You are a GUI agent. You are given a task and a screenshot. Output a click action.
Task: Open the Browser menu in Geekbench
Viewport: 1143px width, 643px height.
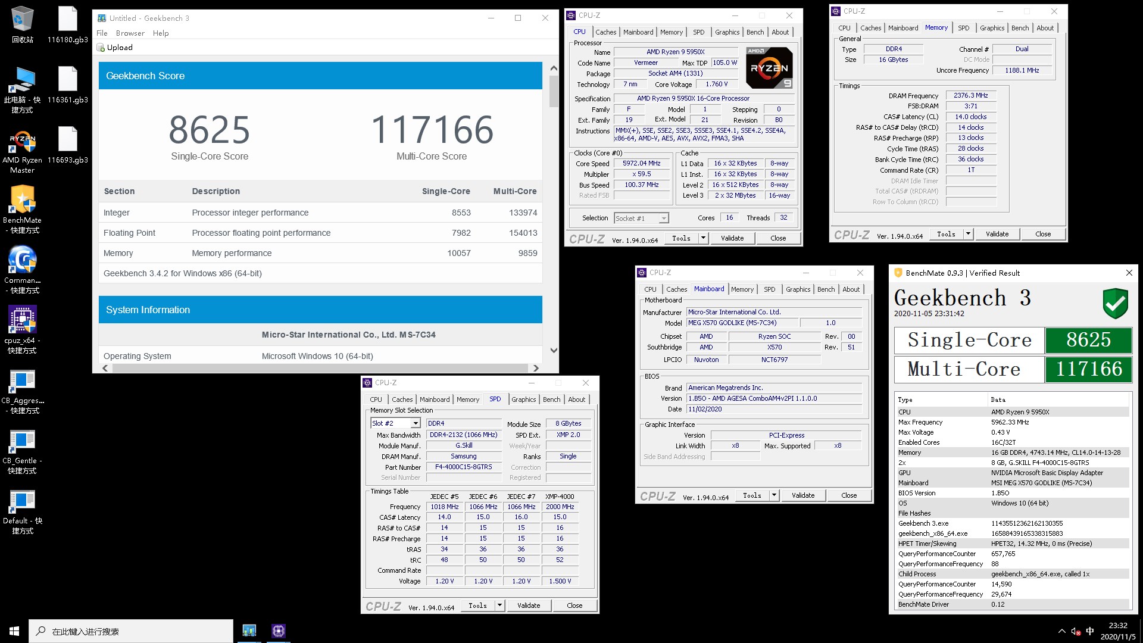click(x=130, y=33)
